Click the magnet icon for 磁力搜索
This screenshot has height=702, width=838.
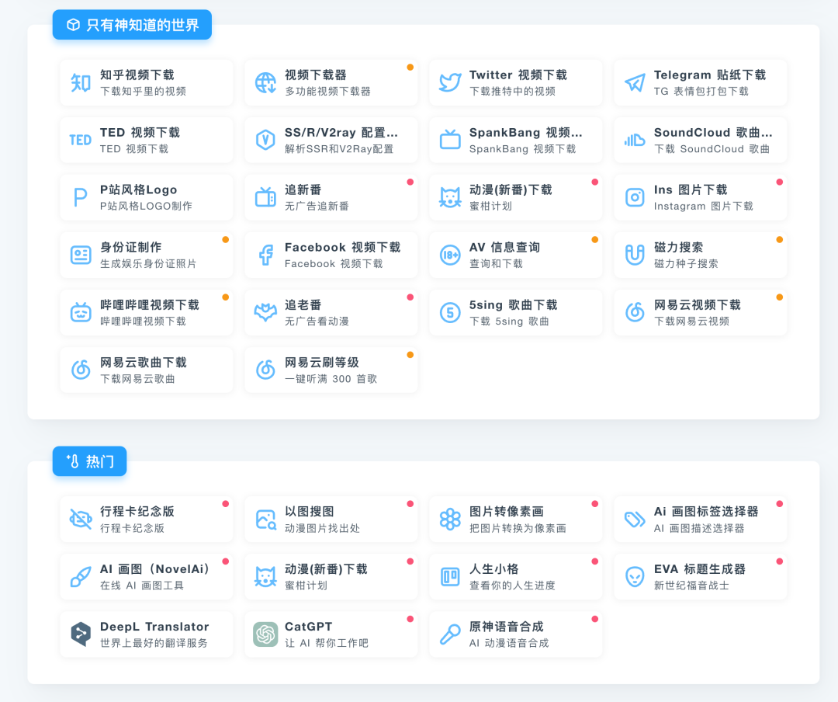point(635,255)
